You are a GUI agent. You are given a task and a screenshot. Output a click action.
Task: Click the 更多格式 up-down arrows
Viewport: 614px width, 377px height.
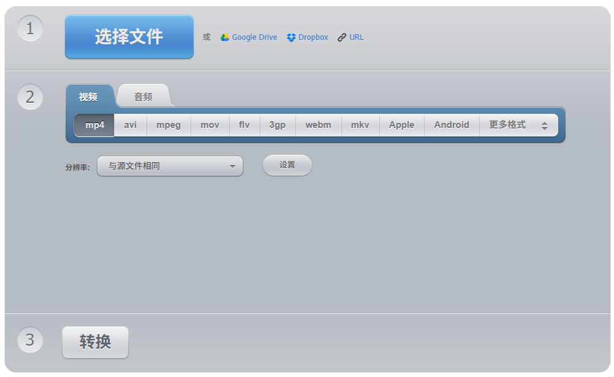click(x=544, y=125)
